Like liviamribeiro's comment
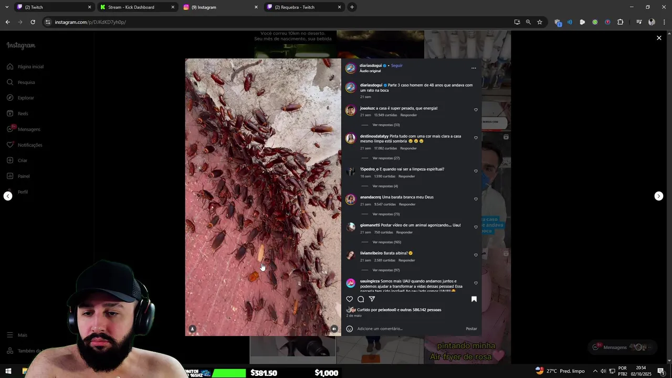672x378 pixels. pos(476,255)
